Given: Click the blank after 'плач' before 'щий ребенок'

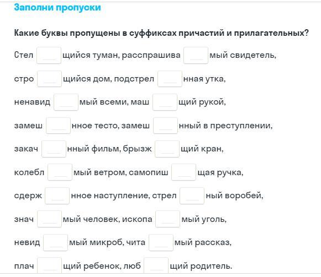Looking at the screenshot, I should tap(49, 265).
